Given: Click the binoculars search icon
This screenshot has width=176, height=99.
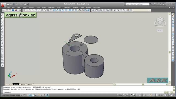Looking at the screenshot, I should (x=150, y=4).
